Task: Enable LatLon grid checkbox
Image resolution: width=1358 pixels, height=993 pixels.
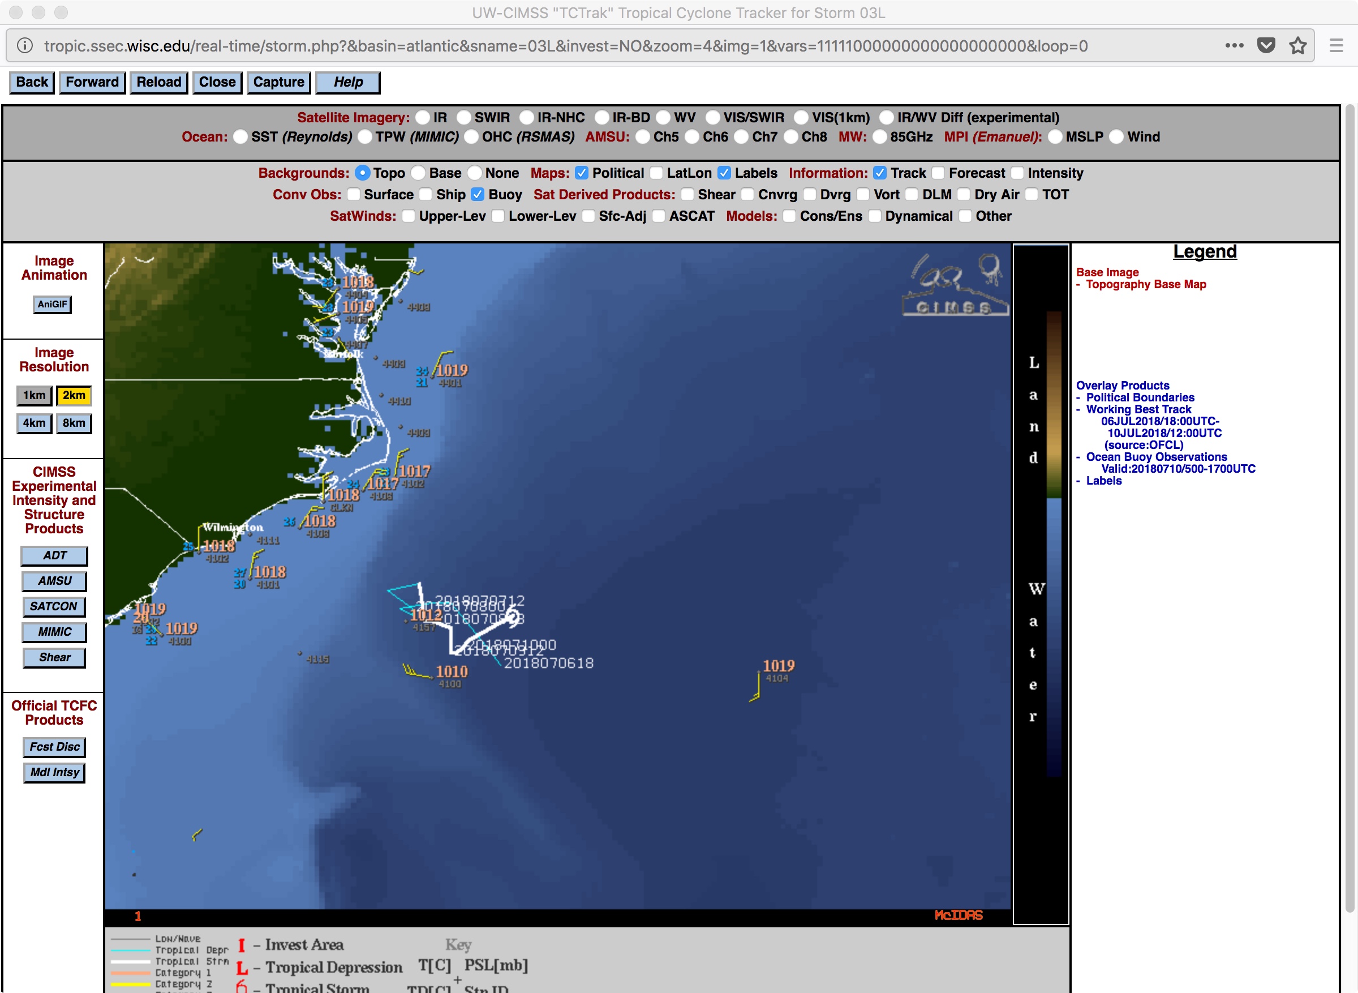Action: (656, 173)
